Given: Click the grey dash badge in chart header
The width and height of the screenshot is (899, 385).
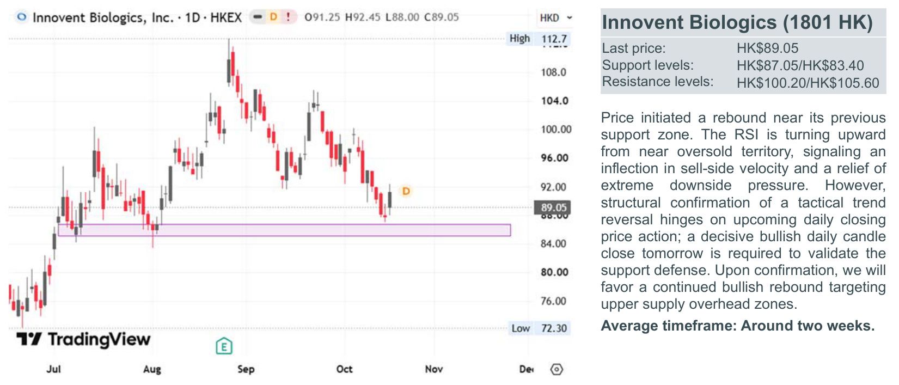Looking at the screenshot, I should click(258, 17).
